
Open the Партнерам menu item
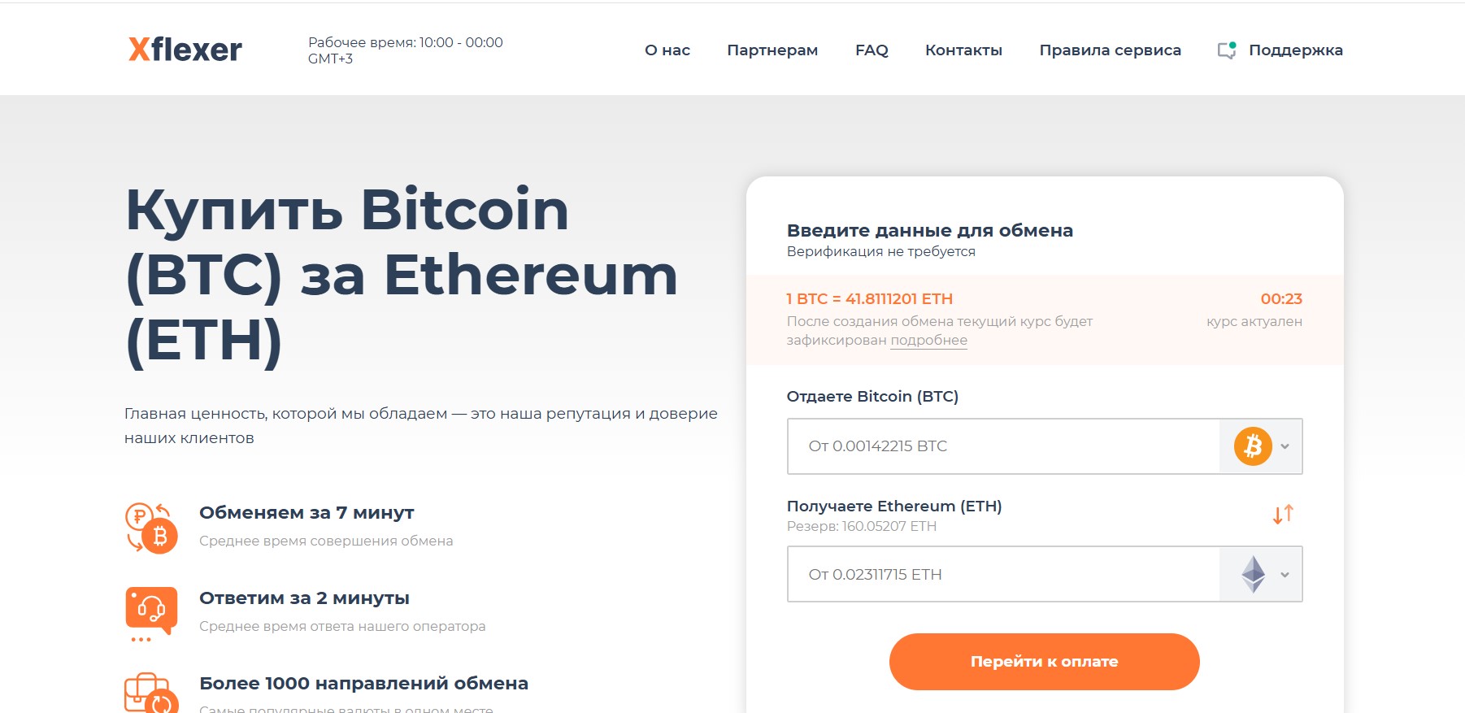coord(772,50)
